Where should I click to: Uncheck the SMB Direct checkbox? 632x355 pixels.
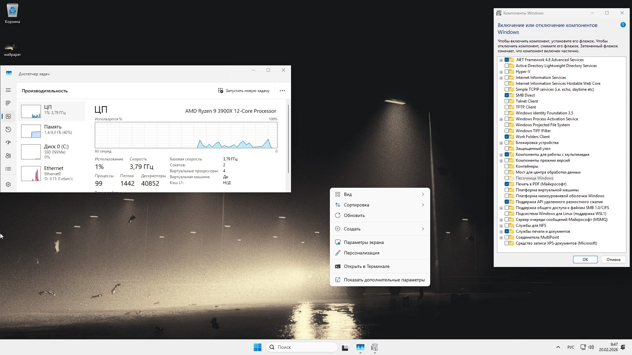[507, 95]
